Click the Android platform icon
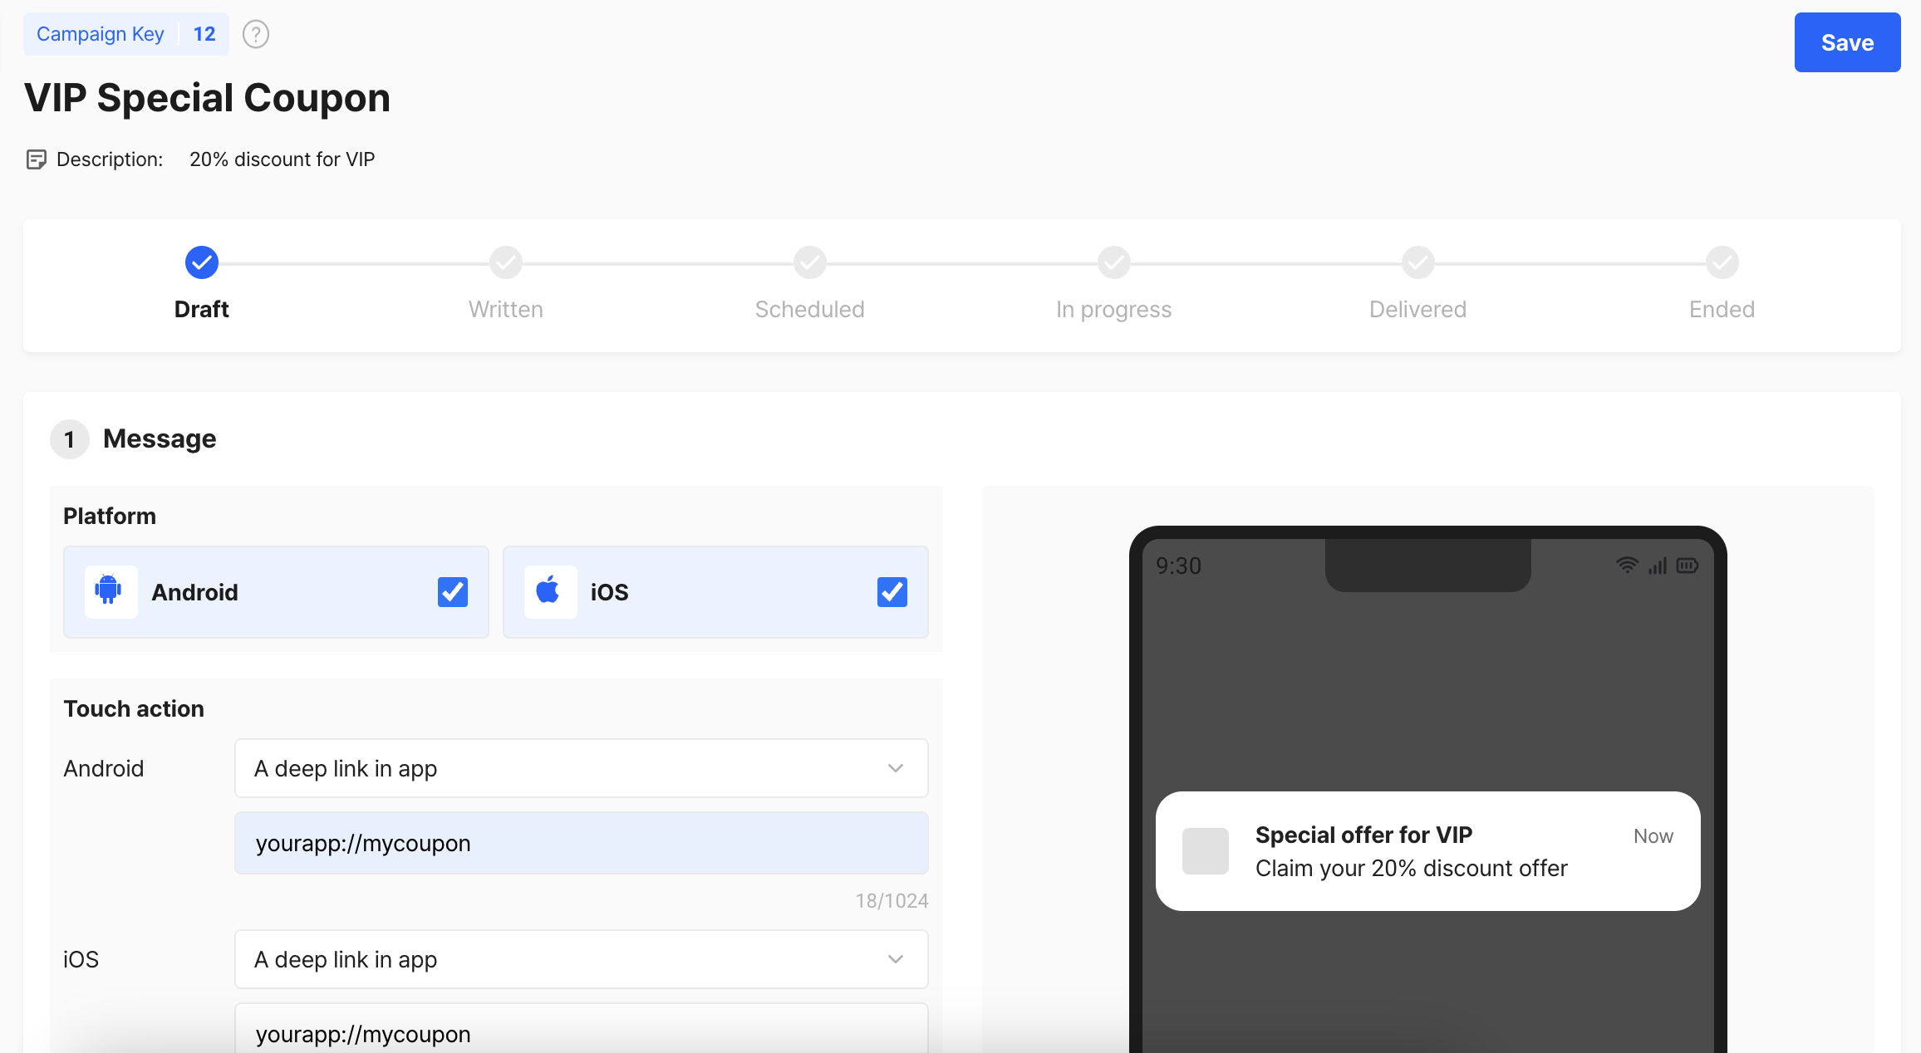1921x1053 pixels. (x=111, y=593)
